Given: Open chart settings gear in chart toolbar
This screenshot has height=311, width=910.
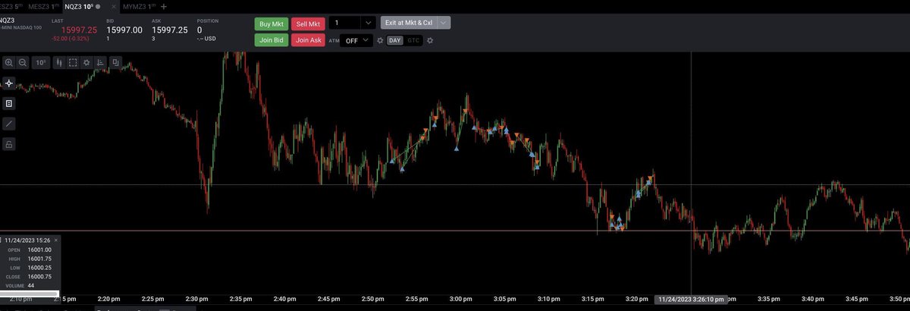Looking at the screenshot, I should tap(87, 62).
